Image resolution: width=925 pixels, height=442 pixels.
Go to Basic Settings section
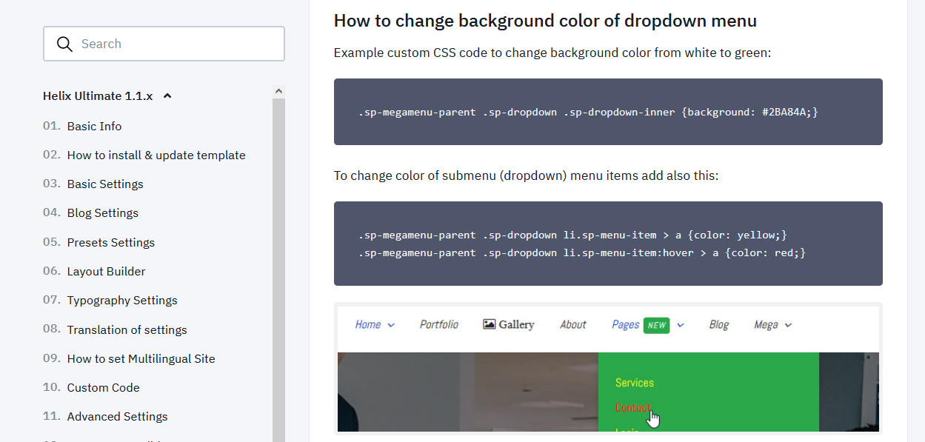click(105, 184)
